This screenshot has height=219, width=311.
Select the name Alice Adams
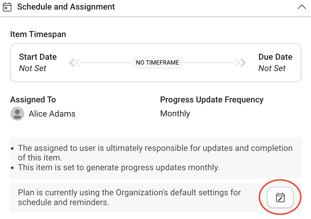(x=52, y=114)
